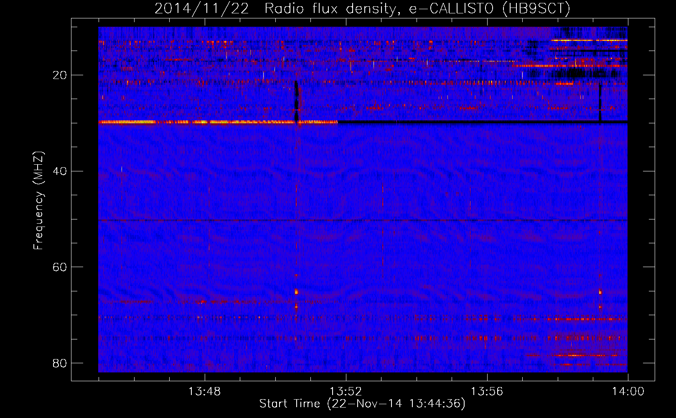Click the 40 frequency tick label

[x=60, y=171]
